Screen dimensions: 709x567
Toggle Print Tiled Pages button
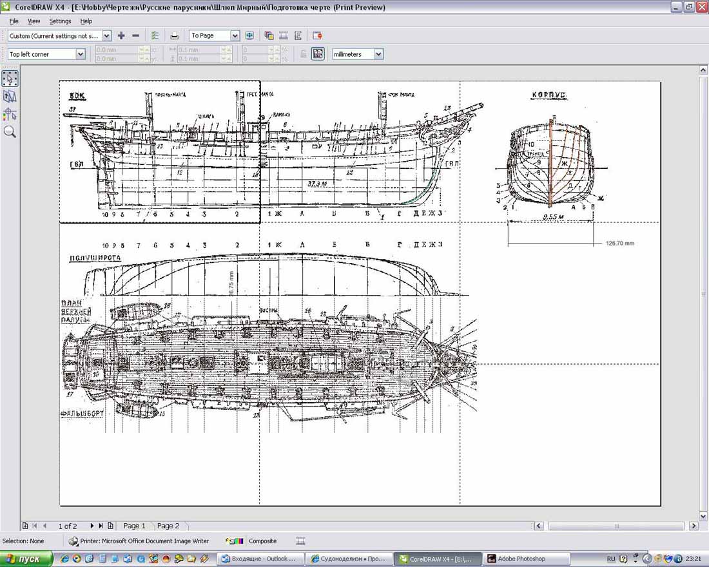[318, 54]
